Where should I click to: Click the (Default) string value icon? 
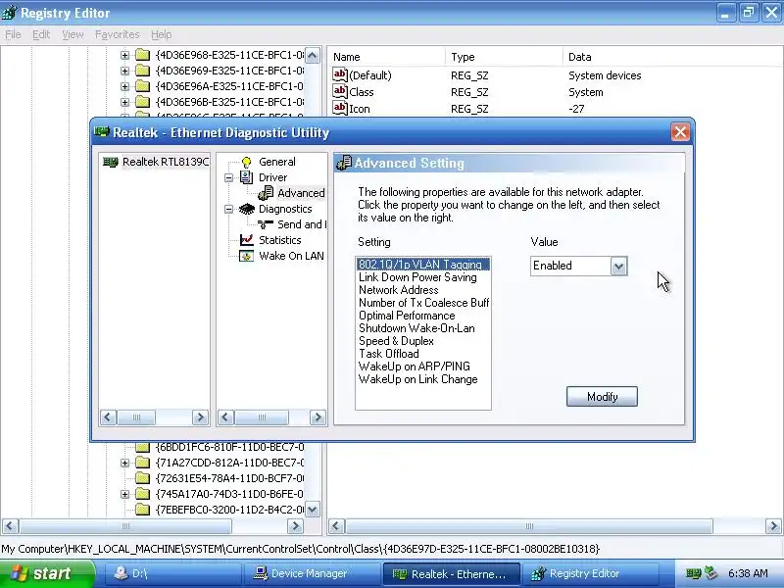[340, 75]
